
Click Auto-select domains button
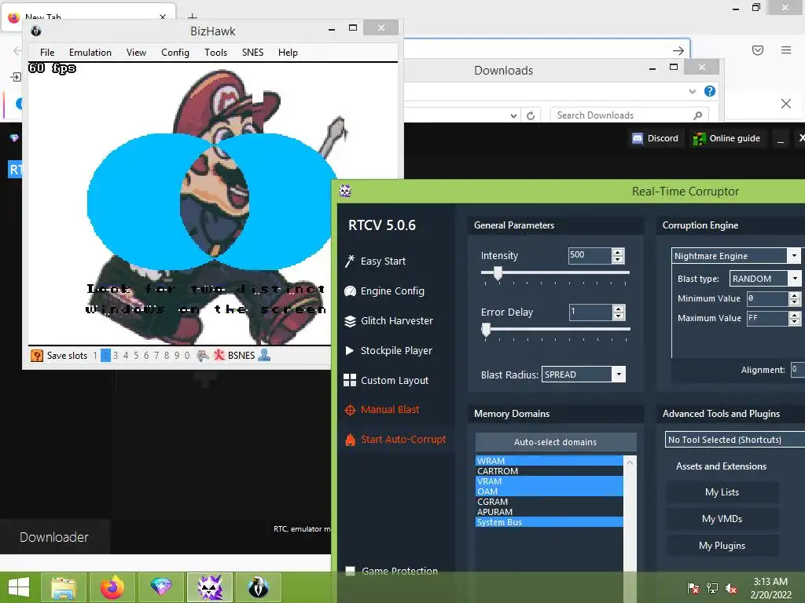(556, 442)
